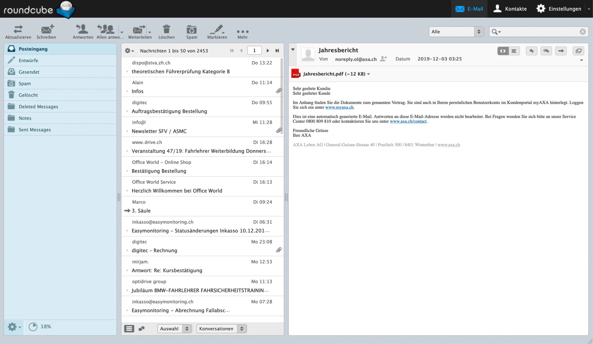The image size is (593, 344).
Task: Follow the www.axa.ch/contact link
Action: coord(408,121)
